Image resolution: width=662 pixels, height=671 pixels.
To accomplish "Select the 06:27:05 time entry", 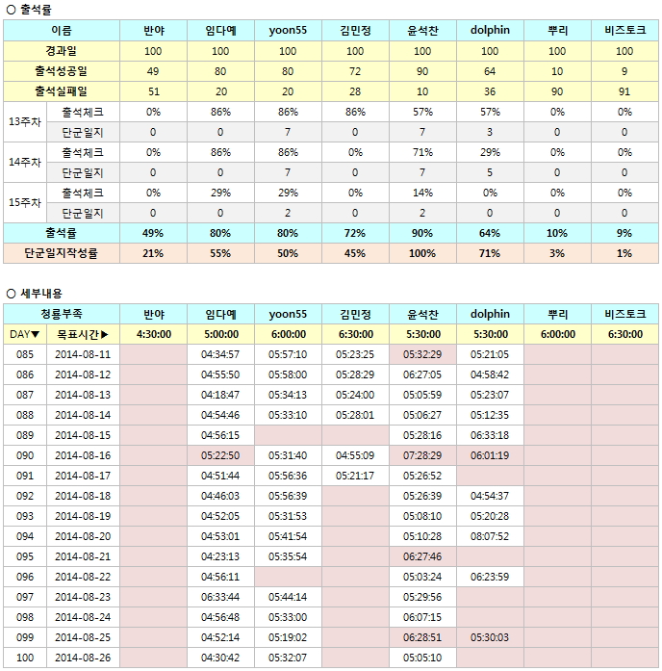I will coord(423,374).
